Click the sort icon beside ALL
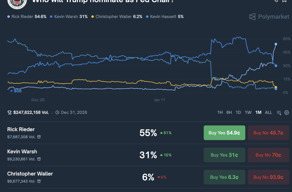Viewport: 292px width, 192px height. coord(279,113)
